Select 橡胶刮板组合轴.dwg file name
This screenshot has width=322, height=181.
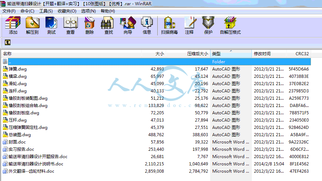point(28,106)
